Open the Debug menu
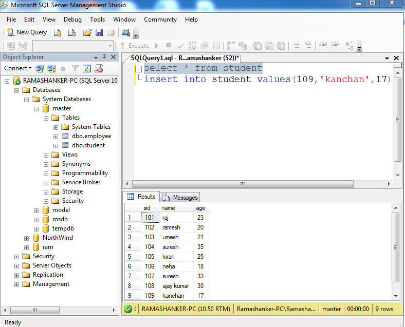The height and width of the screenshot is (327, 405). pos(72,20)
